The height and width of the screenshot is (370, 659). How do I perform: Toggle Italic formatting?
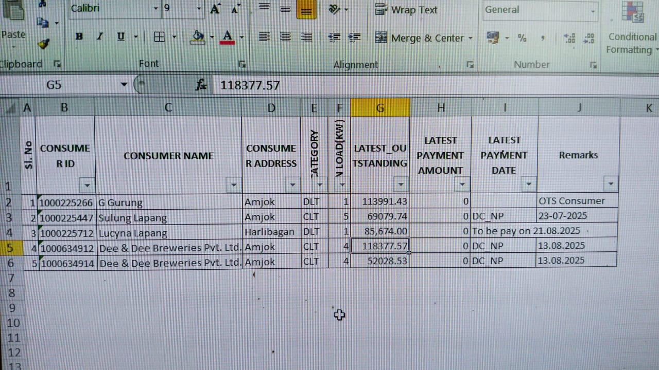tap(99, 36)
